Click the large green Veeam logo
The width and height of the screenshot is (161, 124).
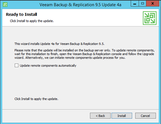point(150,18)
